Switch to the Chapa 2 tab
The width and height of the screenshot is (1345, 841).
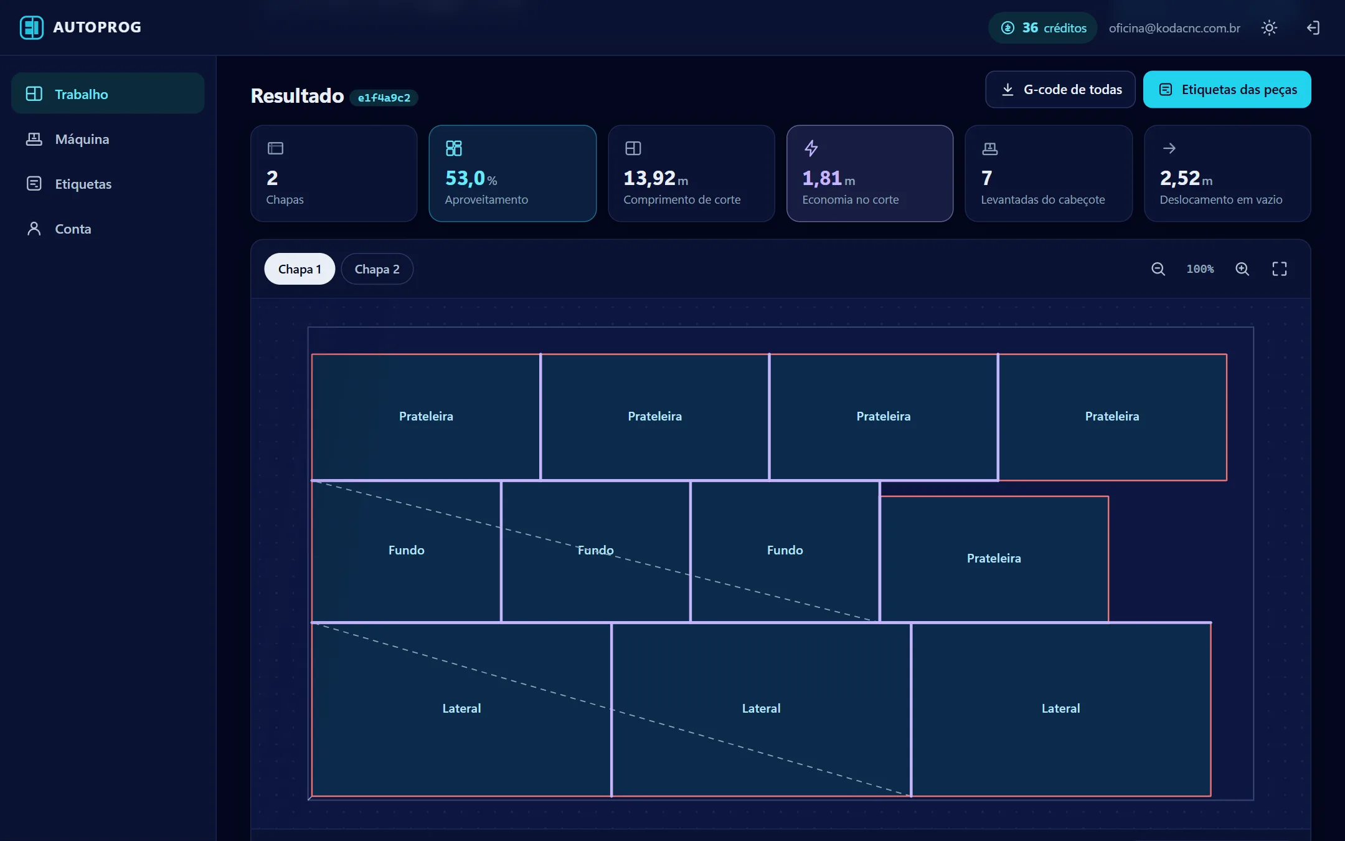click(x=377, y=269)
